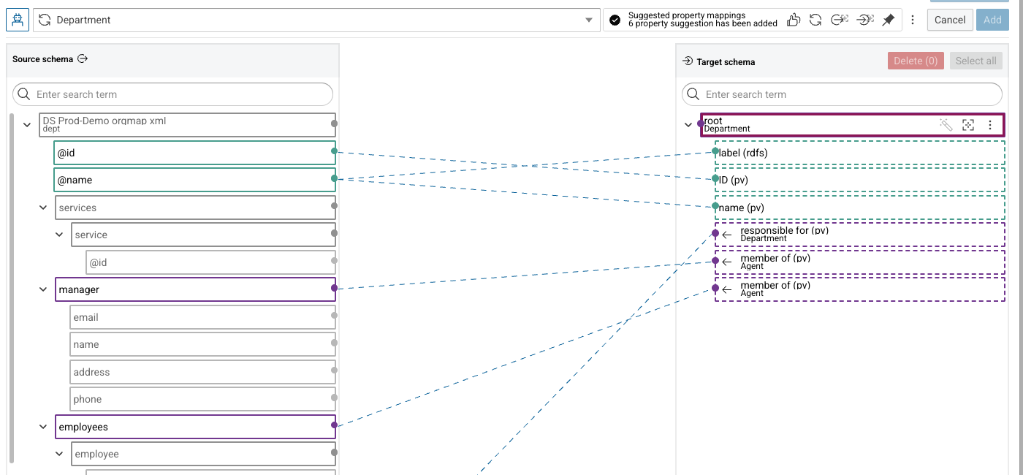The height and width of the screenshot is (475, 1023).
Task: Open the Department dropdown at the top
Action: click(315, 20)
